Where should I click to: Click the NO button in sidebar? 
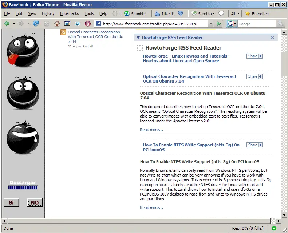tap(35, 202)
